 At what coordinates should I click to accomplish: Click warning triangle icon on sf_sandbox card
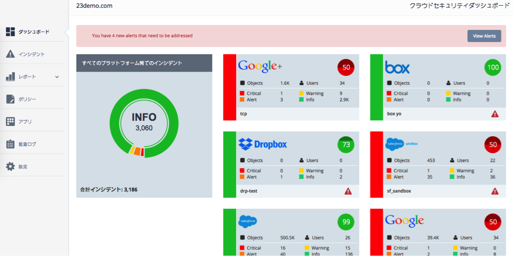495,191
